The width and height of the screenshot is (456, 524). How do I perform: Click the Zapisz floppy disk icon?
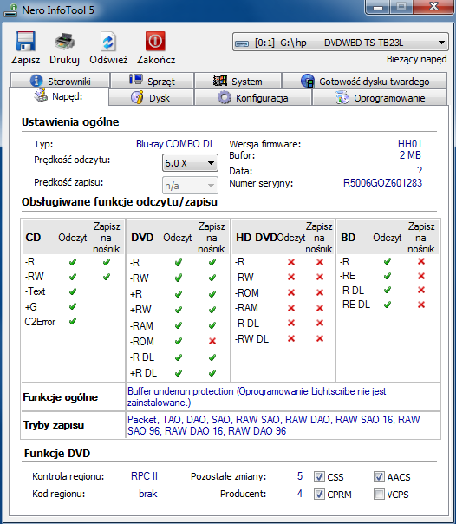pos(26,41)
